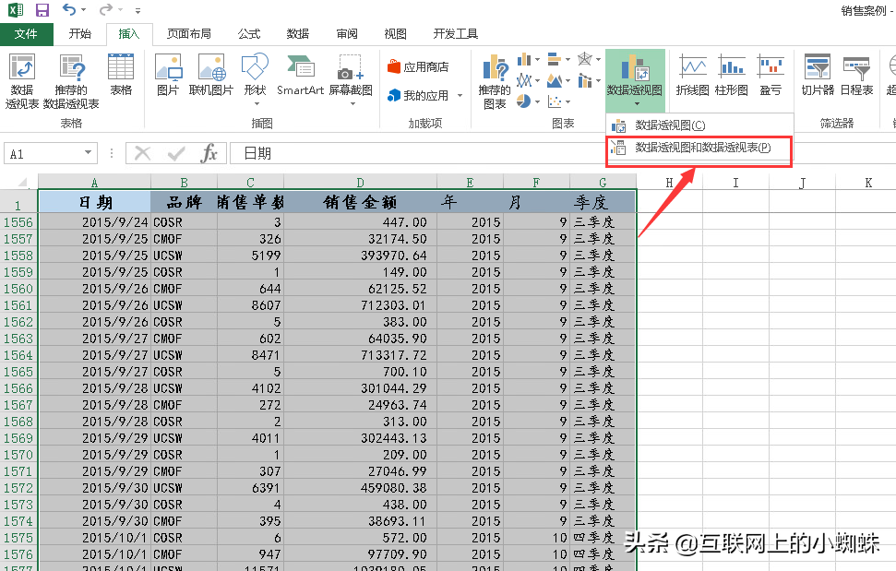Screen dimensions: 896x571
Task: Insert a 表格 table
Action: [x=121, y=75]
